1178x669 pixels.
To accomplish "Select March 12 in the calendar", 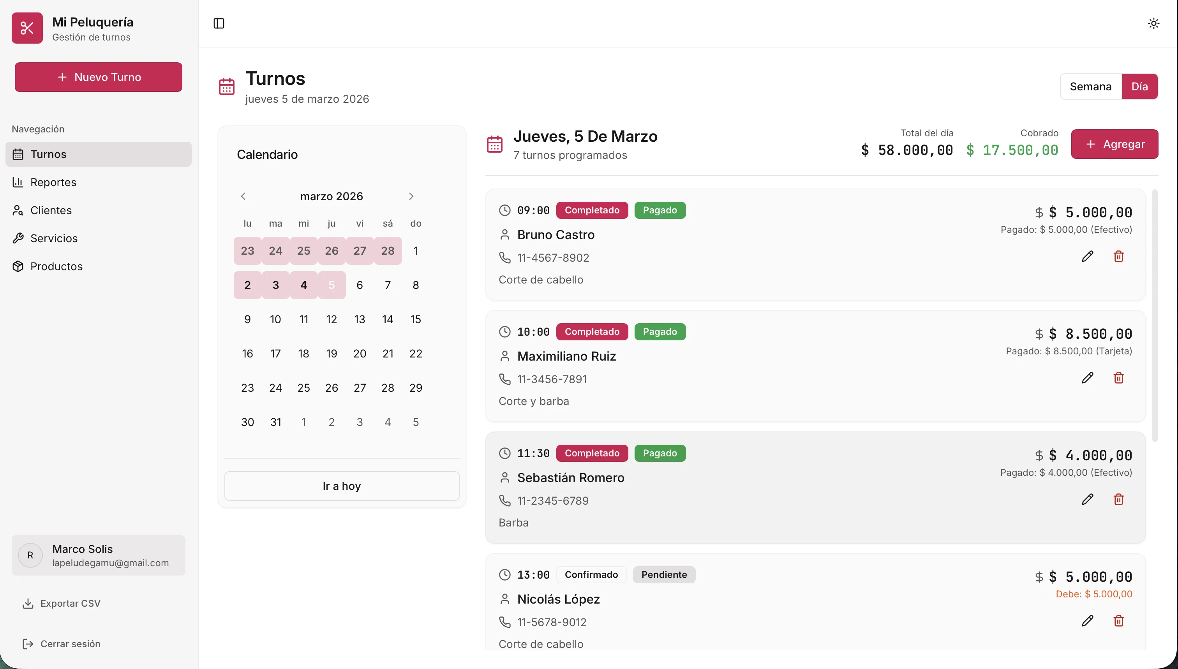I will point(332,319).
